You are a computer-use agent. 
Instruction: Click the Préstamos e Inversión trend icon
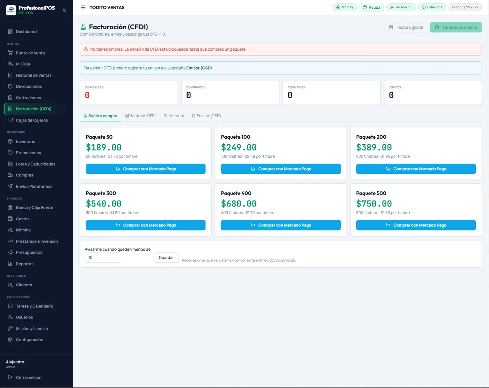click(x=10, y=241)
